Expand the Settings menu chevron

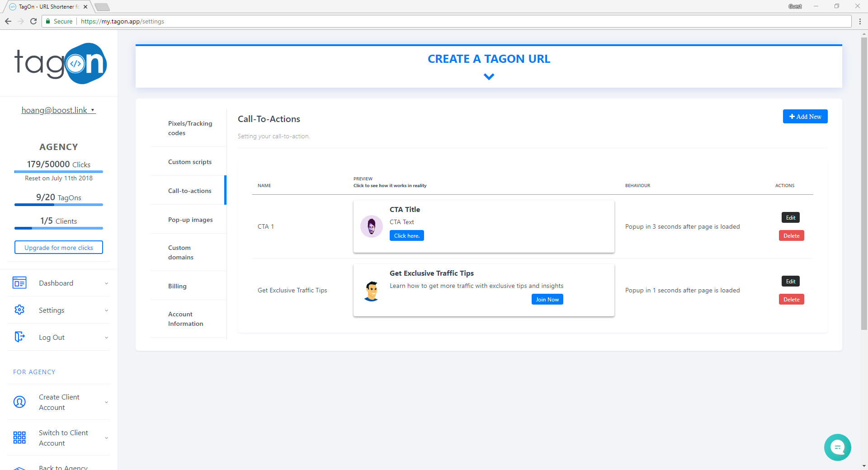tap(106, 310)
